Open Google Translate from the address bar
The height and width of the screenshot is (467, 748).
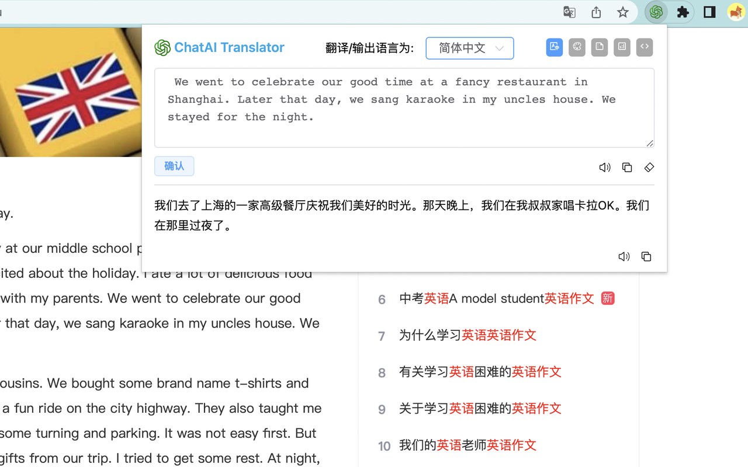coord(569,12)
